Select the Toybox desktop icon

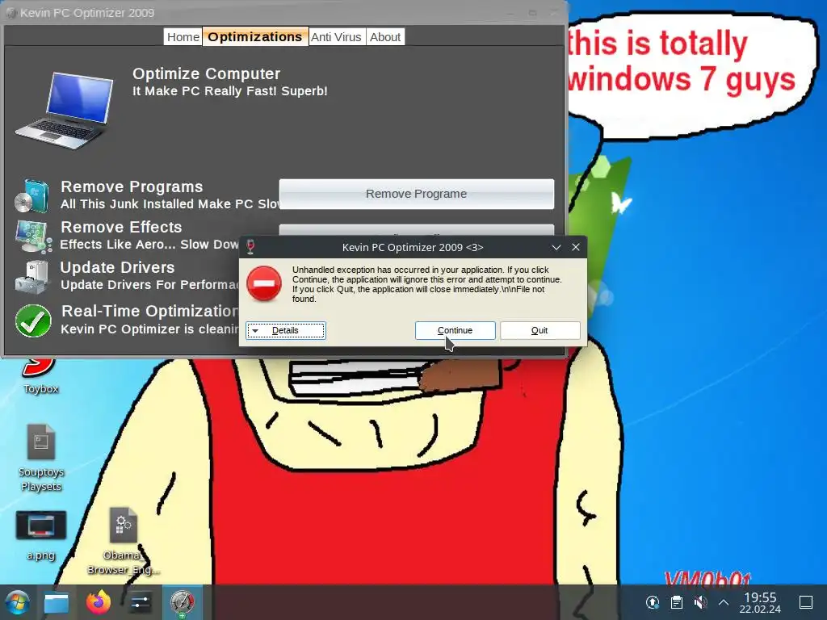tap(40, 375)
